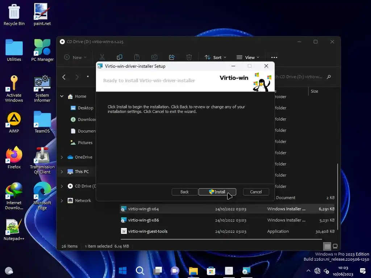
Task: Click the Cut icon in Explorer toolbar
Action: pyautogui.click(x=102, y=57)
